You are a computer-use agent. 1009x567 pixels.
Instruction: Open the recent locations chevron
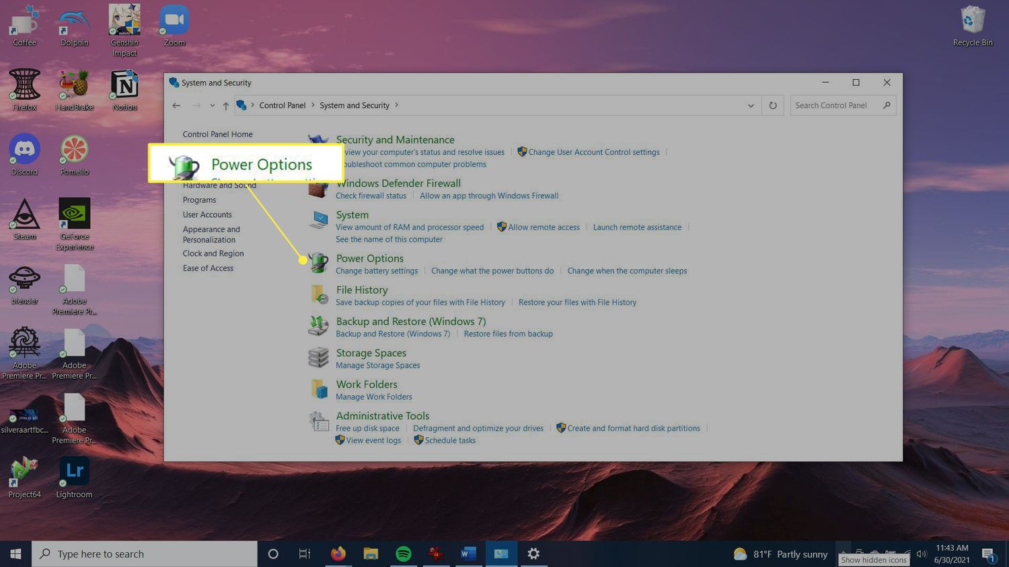pos(212,105)
